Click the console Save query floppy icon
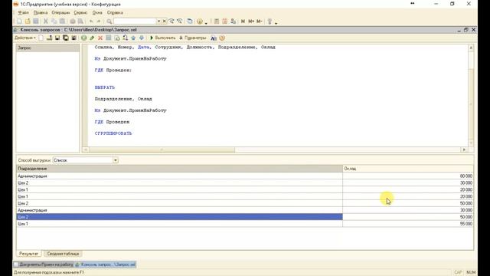 [x=57, y=38]
